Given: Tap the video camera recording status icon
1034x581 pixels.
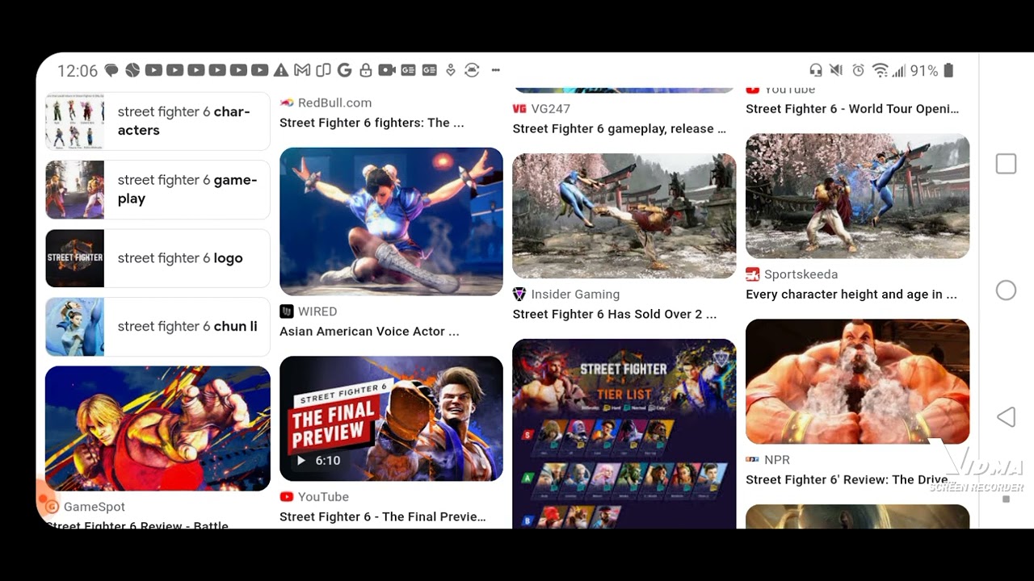Looking at the screenshot, I should pos(387,70).
